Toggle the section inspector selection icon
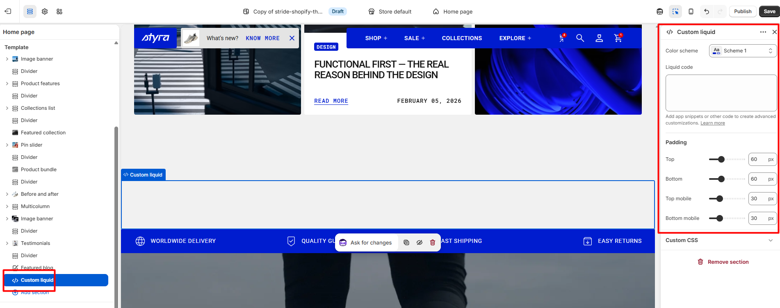 (x=675, y=11)
